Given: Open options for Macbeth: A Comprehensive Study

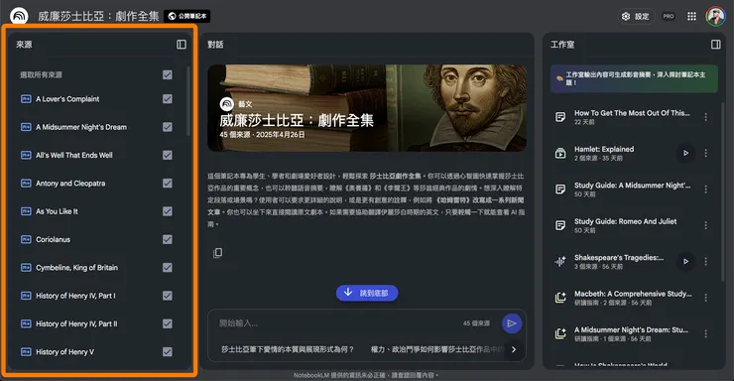Looking at the screenshot, I should (x=705, y=298).
